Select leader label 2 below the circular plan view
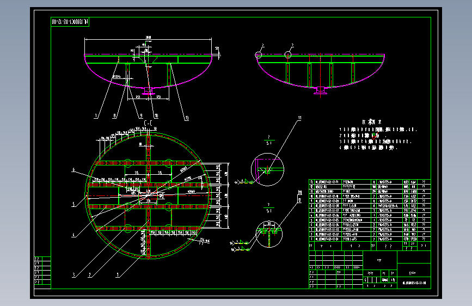This screenshot has height=306, width=472. pyautogui.click(x=89, y=274)
